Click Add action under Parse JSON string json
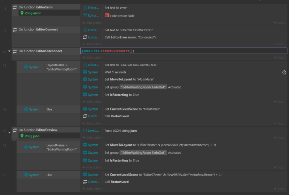This screenshot has width=289, height=195. click(92, 137)
